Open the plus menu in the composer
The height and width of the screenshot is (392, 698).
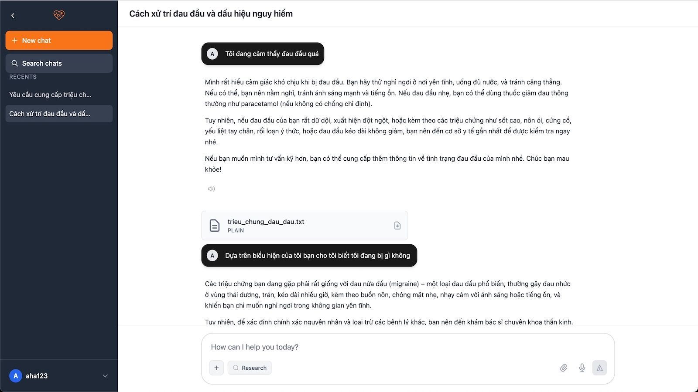pos(216,368)
